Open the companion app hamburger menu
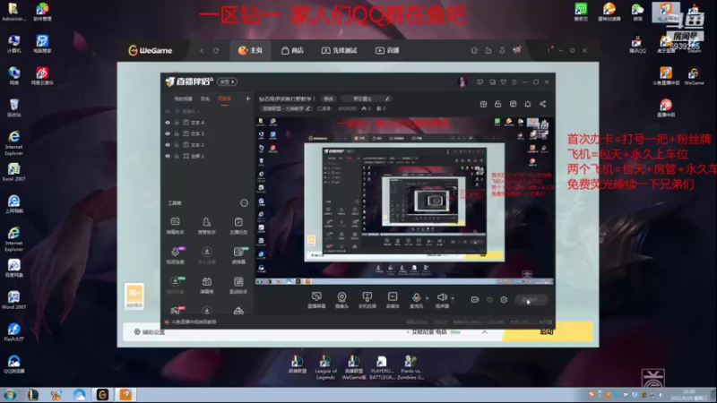The height and width of the screenshot is (403, 717). pos(514,82)
